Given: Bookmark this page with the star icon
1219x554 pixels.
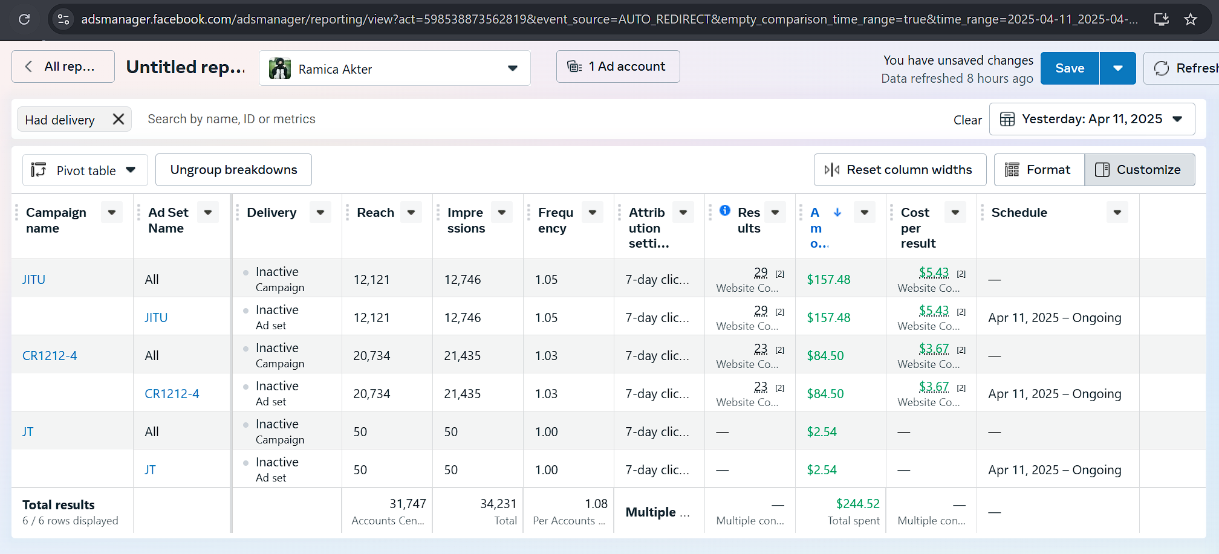Looking at the screenshot, I should pyautogui.click(x=1191, y=19).
